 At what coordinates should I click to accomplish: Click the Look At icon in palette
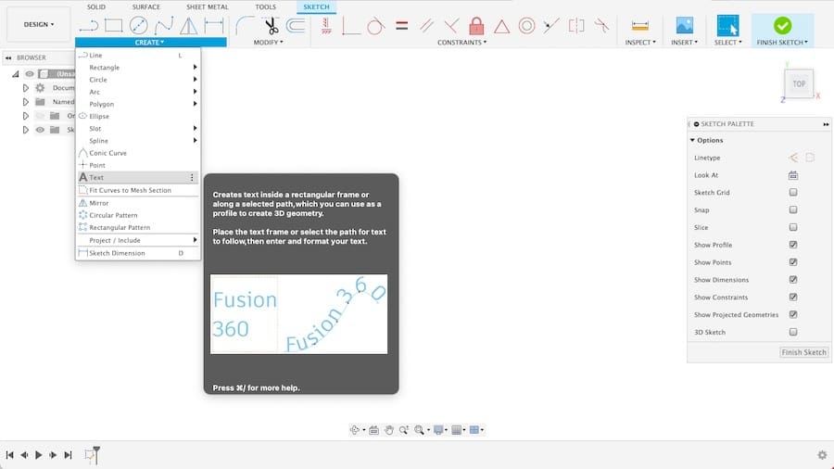click(x=793, y=175)
